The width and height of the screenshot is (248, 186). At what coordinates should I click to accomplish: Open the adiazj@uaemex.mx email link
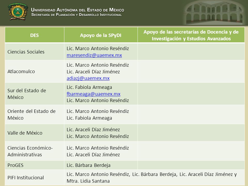(x=88, y=78)
